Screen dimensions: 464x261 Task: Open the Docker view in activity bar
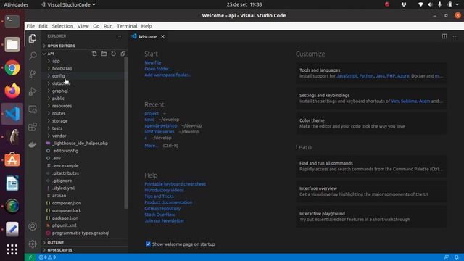(33, 145)
